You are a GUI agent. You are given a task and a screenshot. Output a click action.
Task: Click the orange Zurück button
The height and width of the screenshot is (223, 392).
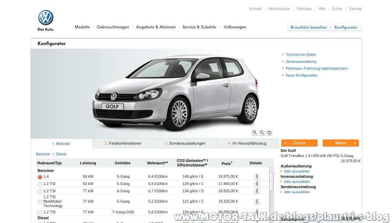(299, 143)
